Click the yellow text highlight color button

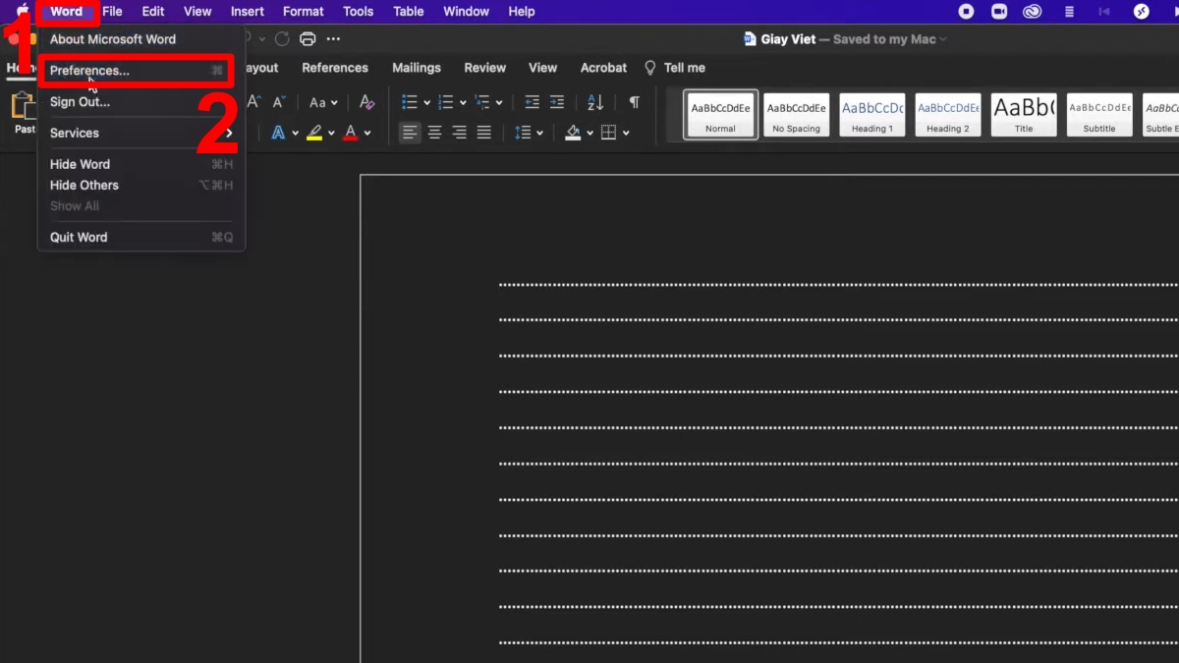(x=314, y=133)
